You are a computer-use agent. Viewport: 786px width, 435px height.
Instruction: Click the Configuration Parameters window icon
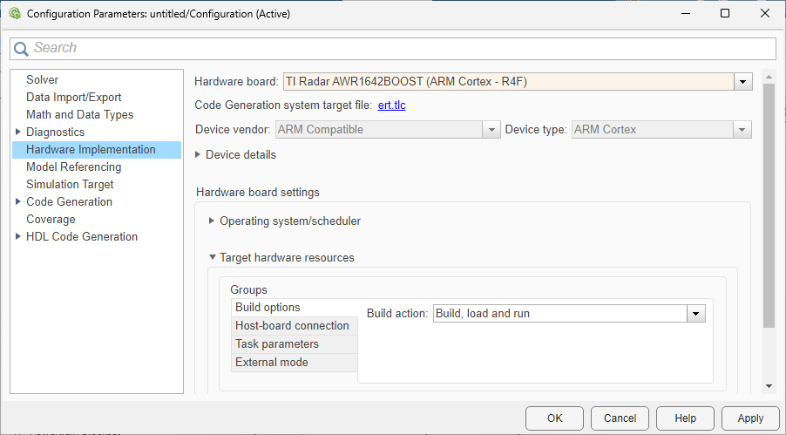(x=14, y=14)
